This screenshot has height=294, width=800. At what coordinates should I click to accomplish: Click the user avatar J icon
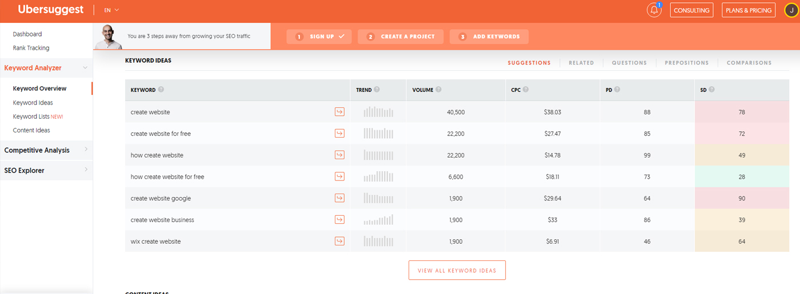coord(791,10)
